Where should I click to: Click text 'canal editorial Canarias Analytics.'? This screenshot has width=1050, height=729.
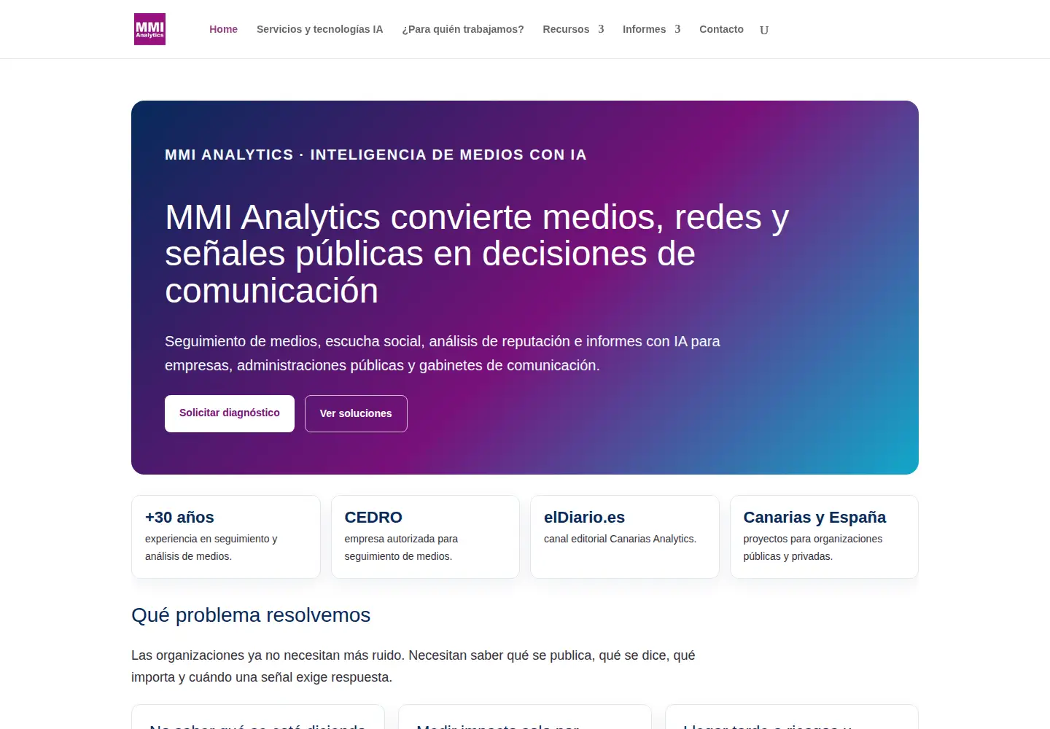[620, 539]
